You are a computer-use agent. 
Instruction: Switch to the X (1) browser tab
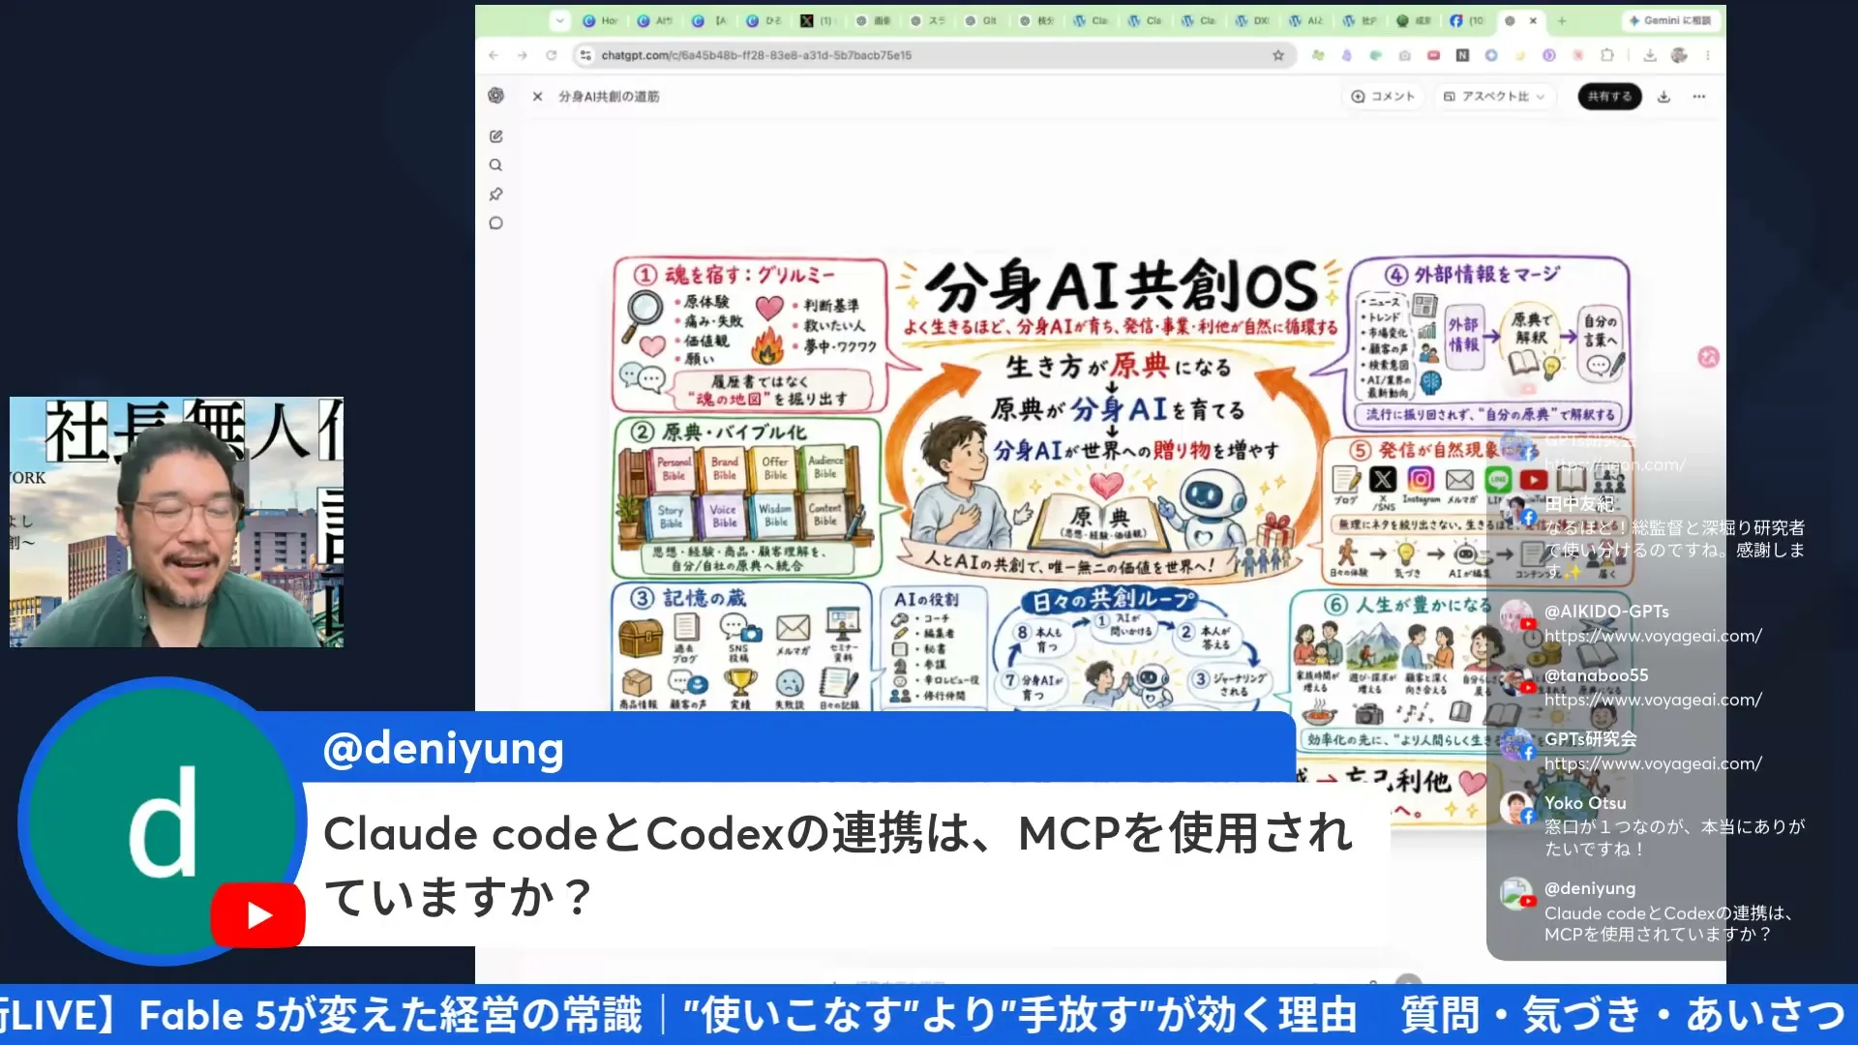coord(817,20)
